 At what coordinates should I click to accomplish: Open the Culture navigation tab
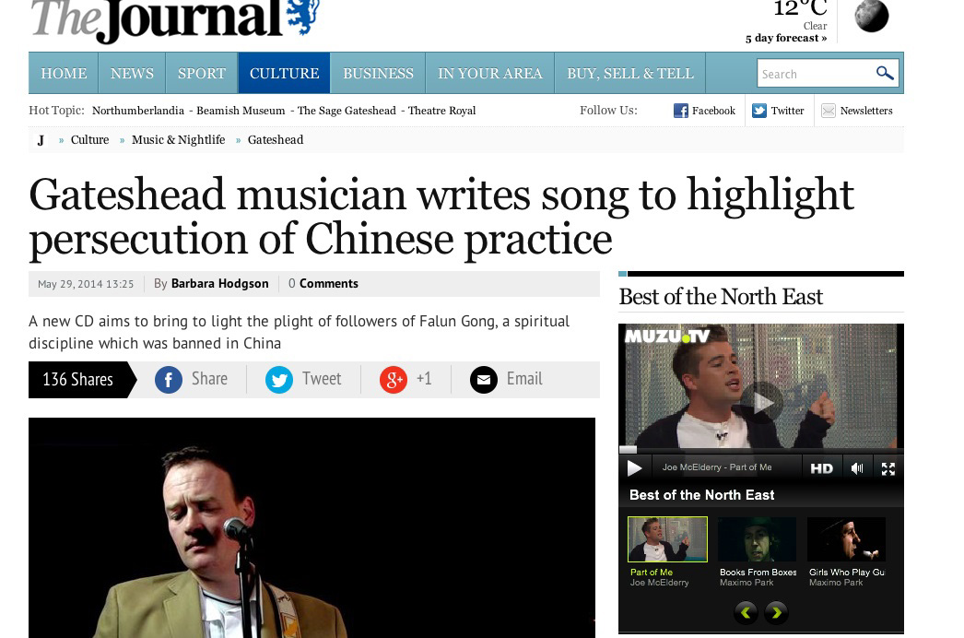(x=284, y=74)
